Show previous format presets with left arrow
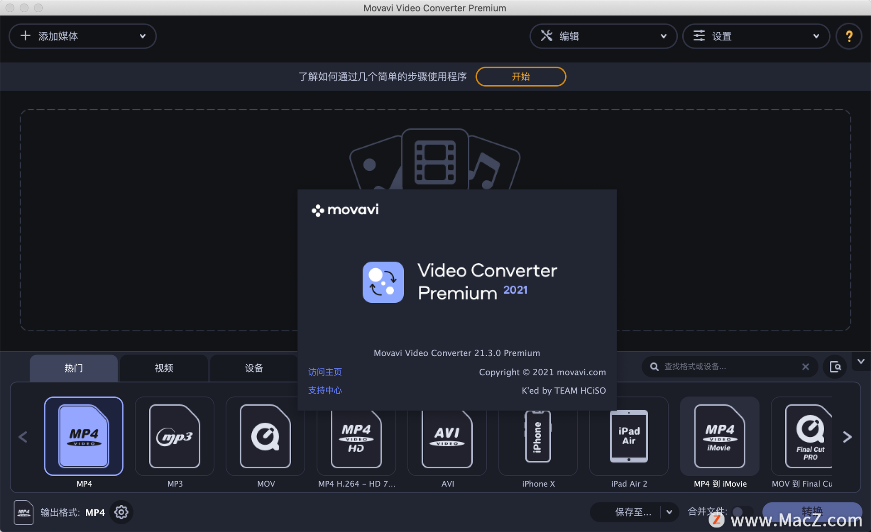This screenshot has height=532, width=871. [x=23, y=437]
